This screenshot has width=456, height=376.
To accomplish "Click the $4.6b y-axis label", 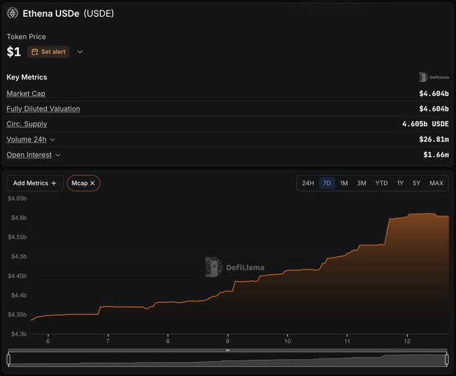I will pos(19,218).
